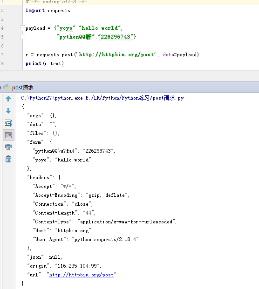259x289 pixels.
Task: Click the "files" line in the output
Action: 43,133
